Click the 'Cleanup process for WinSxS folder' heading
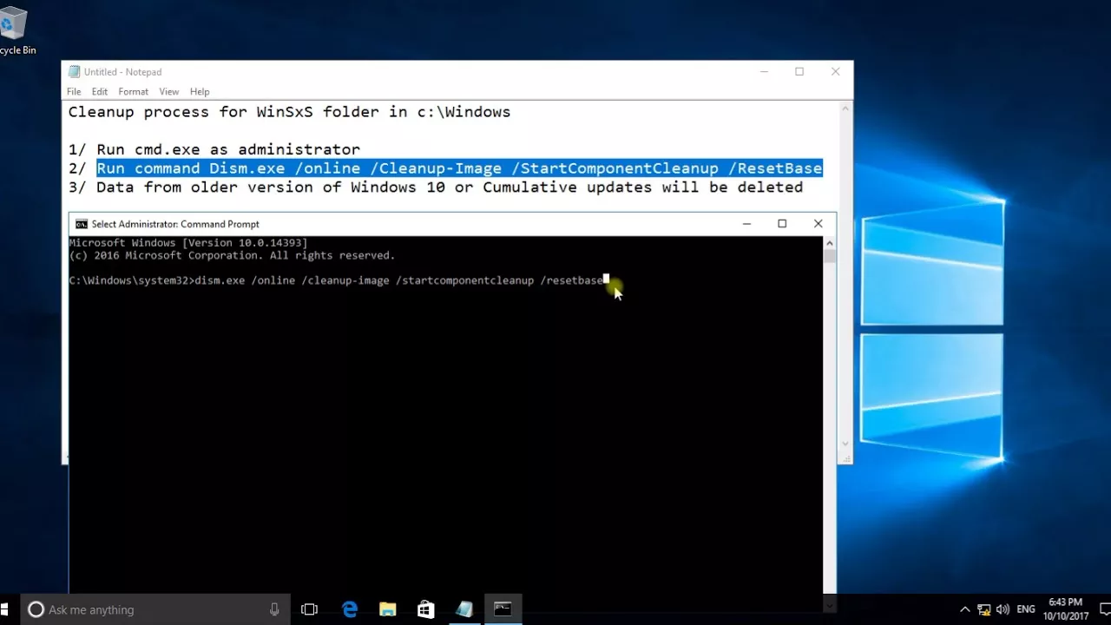 click(289, 112)
